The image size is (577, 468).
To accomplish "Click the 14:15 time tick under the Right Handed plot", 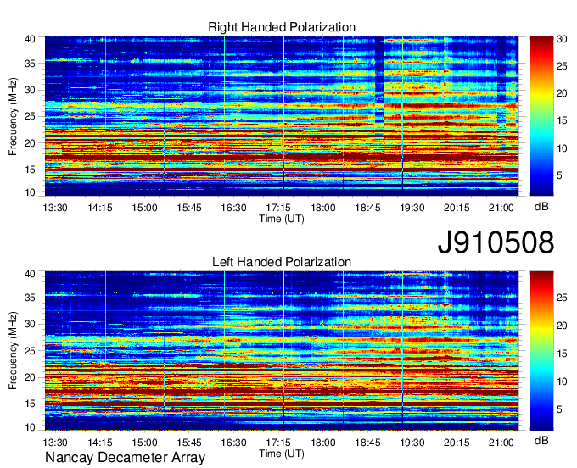I will (100, 208).
